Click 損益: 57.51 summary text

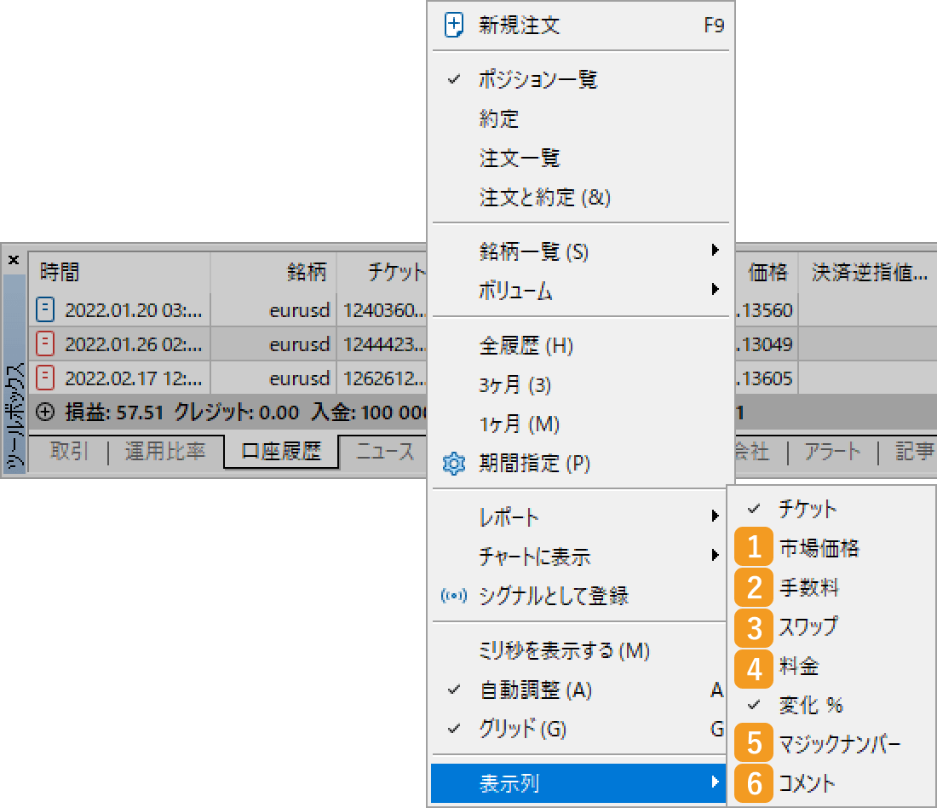coord(114,412)
